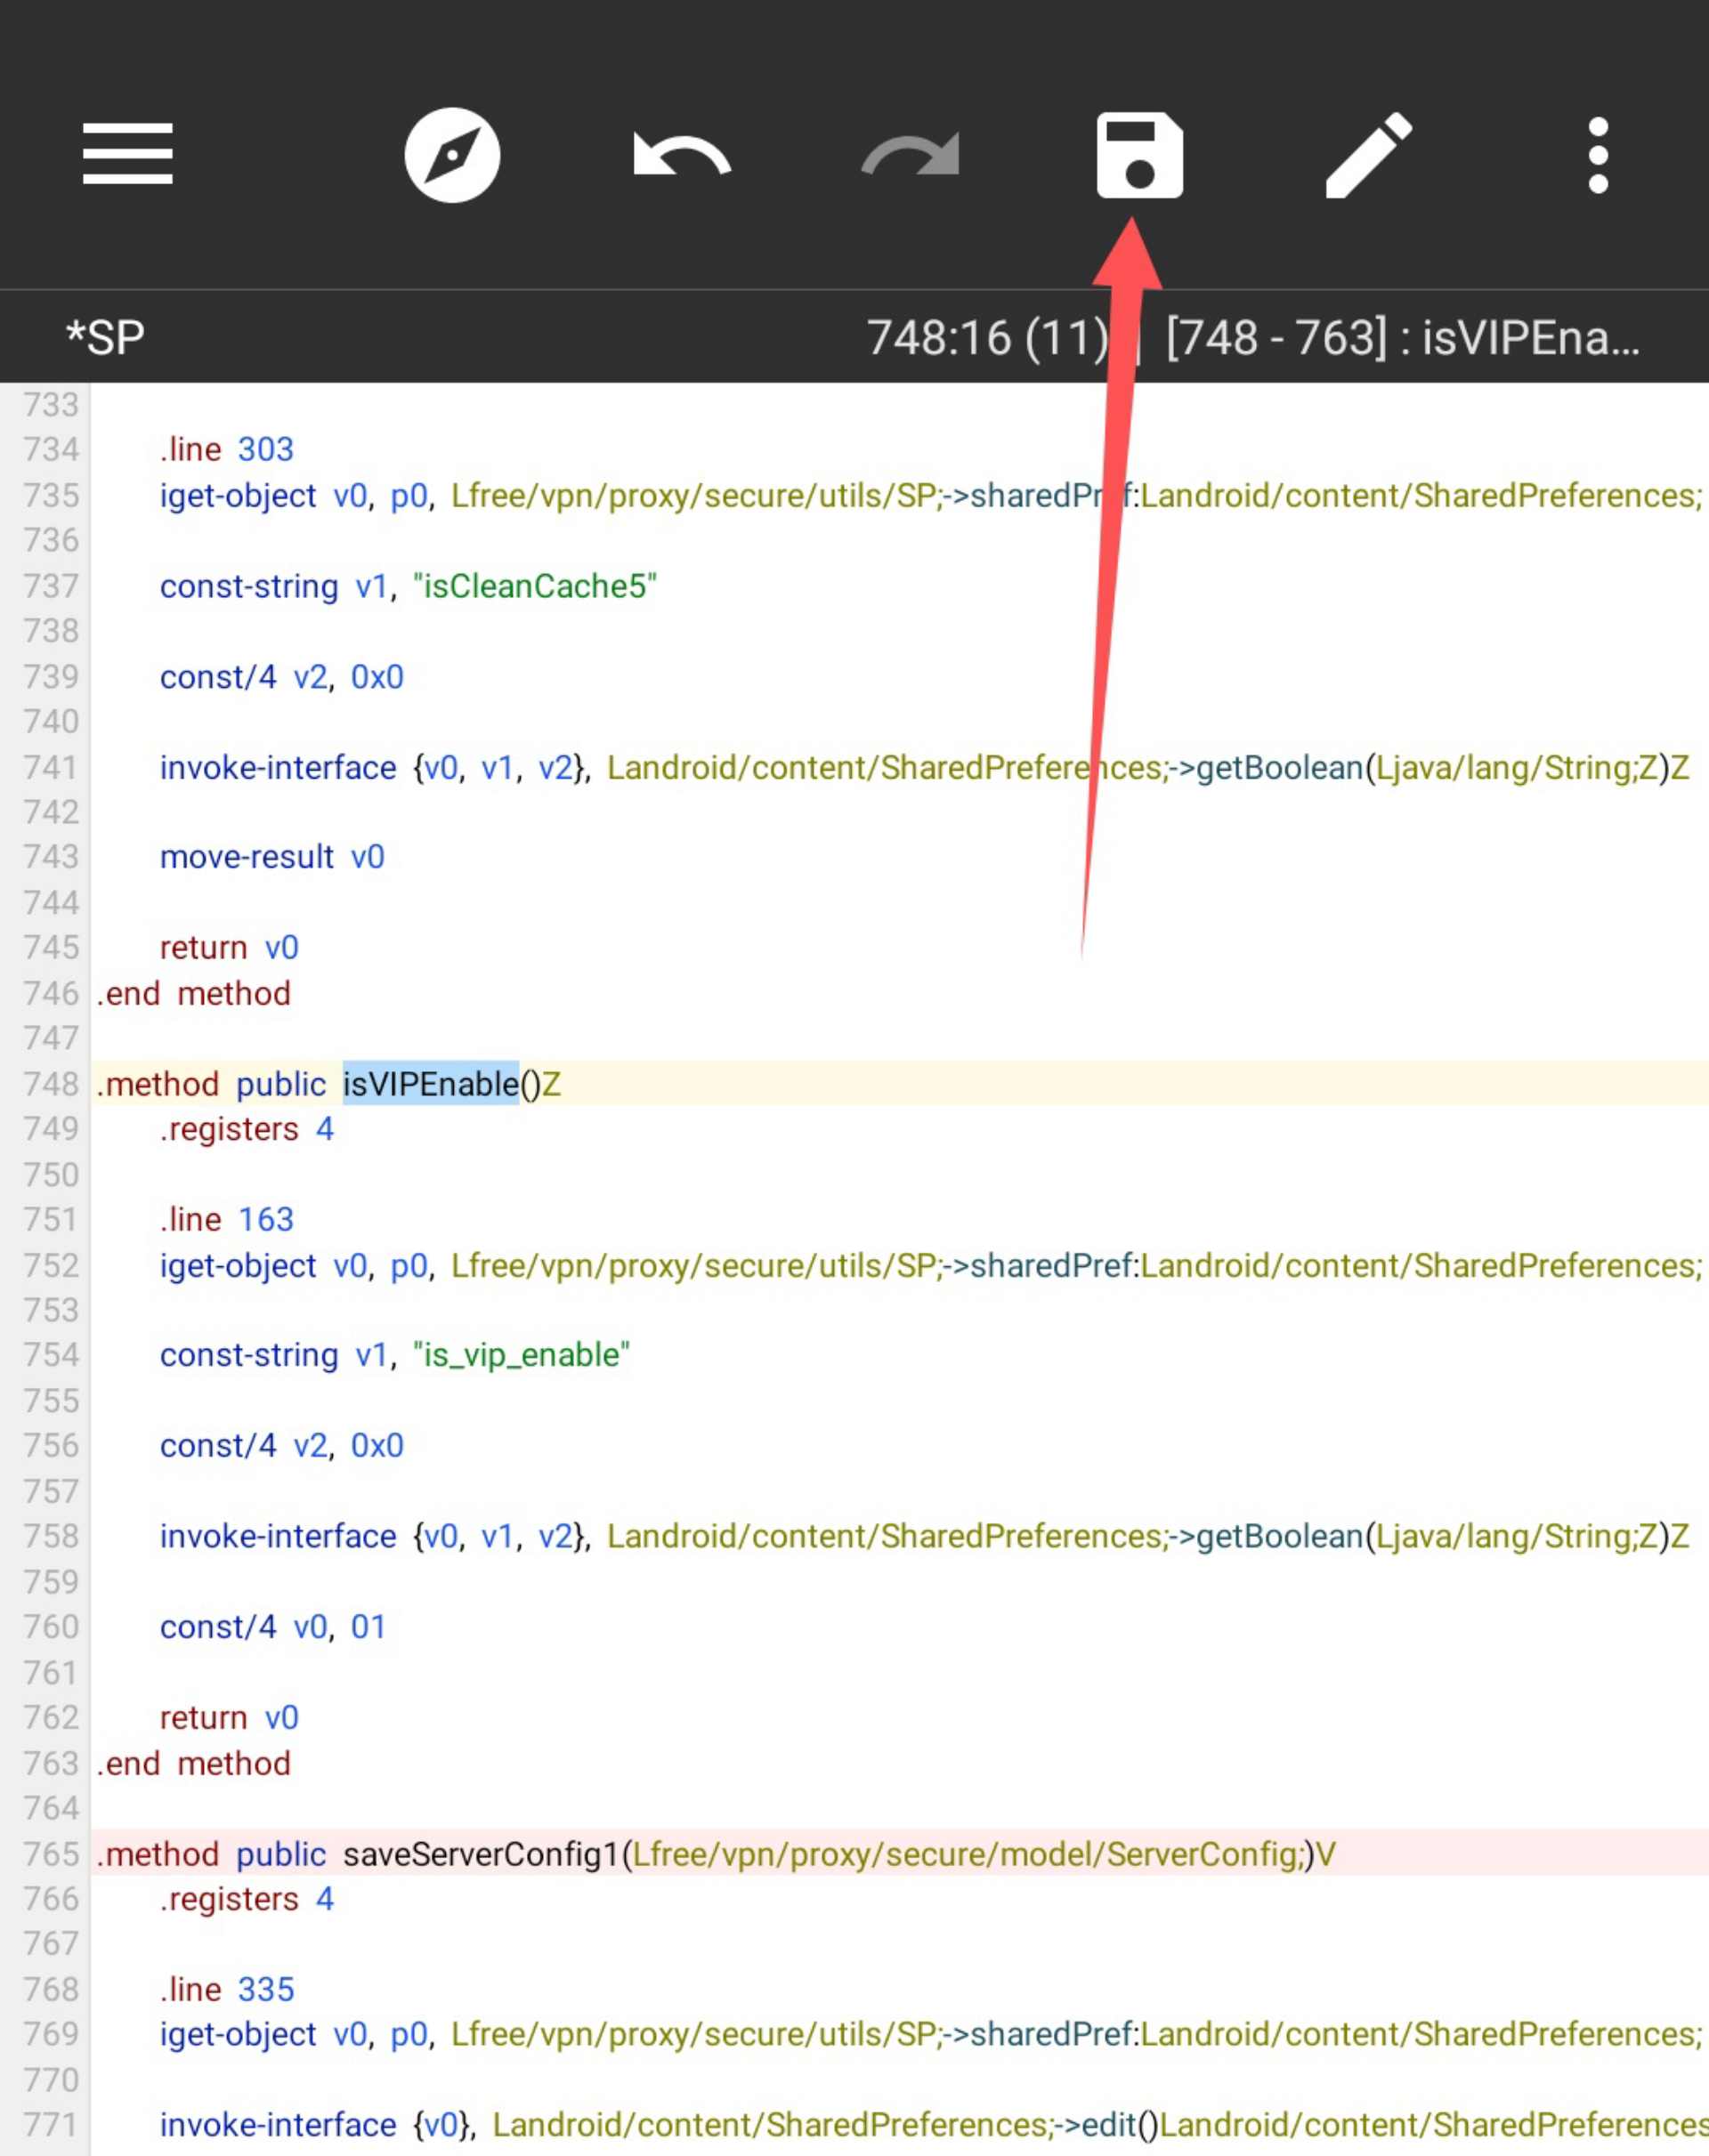Click the .end method at line 763
1709x2156 pixels.
click(x=193, y=1763)
